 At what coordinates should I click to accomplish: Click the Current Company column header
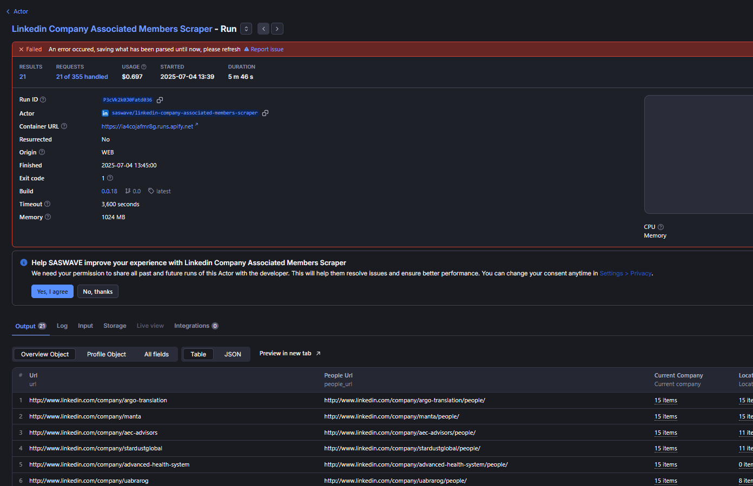pyautogui.click(x=678, y=375)
